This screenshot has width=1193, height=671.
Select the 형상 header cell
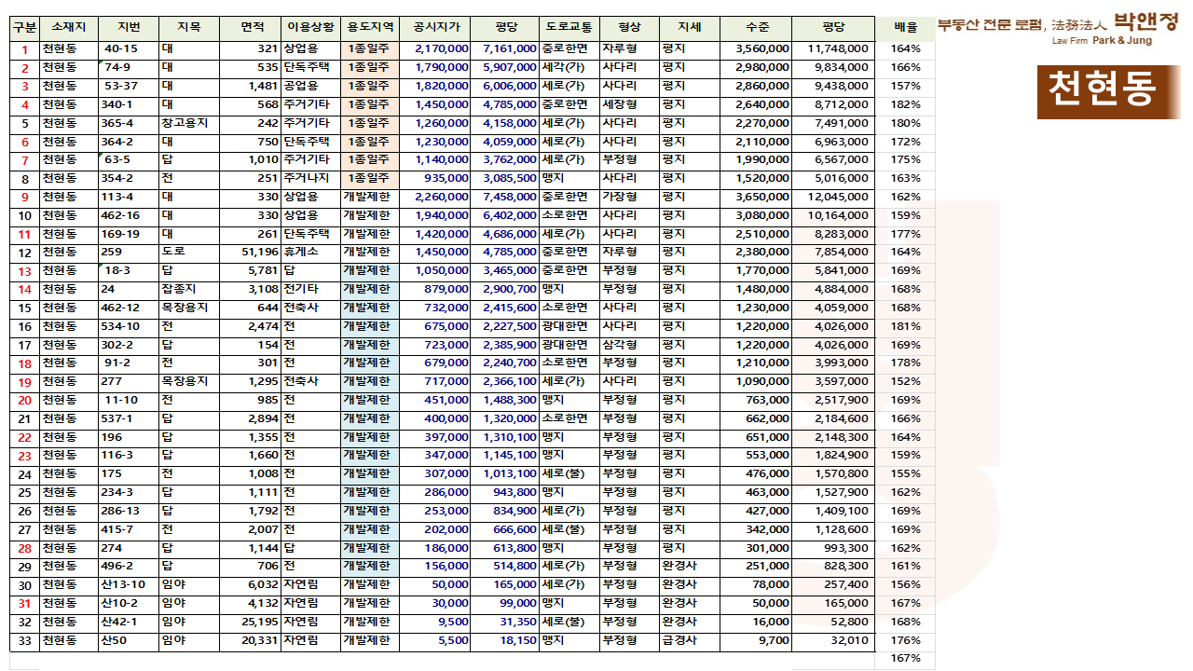629,29
